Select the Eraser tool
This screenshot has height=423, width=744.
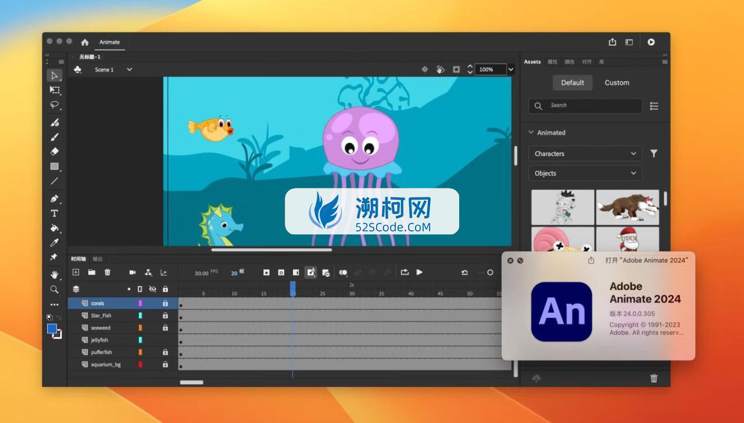click(55, 151)
